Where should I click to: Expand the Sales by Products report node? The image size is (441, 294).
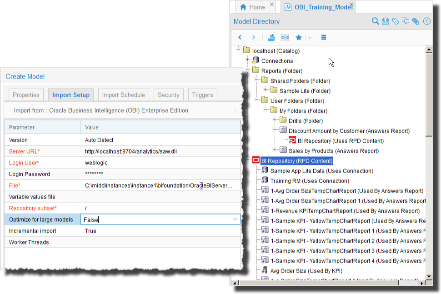tap(275, 150)
